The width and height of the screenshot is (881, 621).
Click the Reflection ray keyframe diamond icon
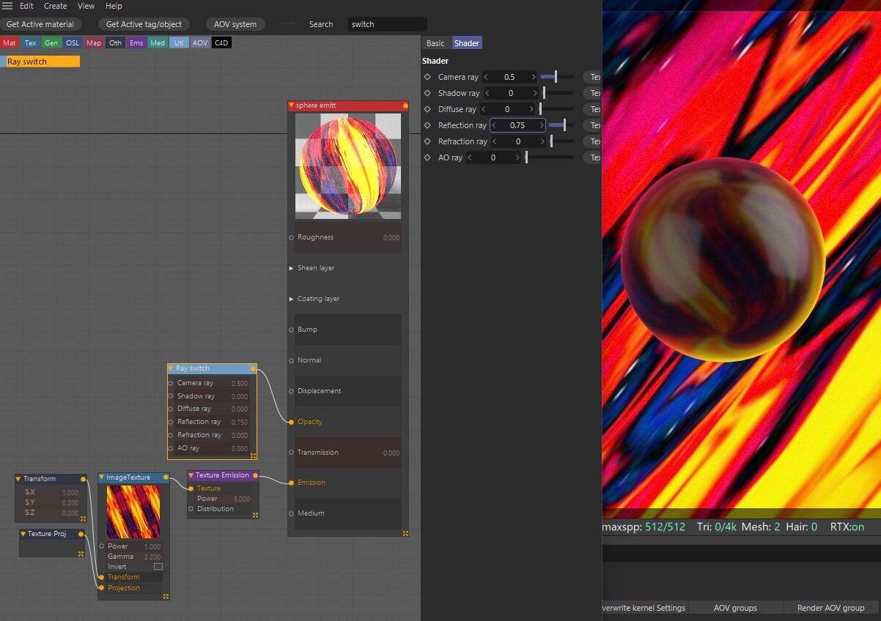(427, 125)
